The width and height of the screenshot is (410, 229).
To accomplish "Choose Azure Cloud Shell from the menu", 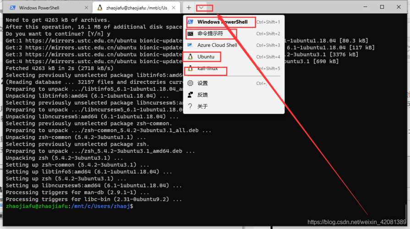I will click(x=234, y=45).
